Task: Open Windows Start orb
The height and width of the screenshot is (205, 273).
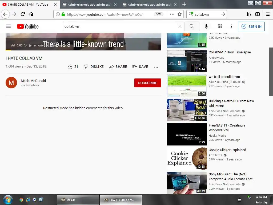Action: pyautogui.click(x=8, y=200)
